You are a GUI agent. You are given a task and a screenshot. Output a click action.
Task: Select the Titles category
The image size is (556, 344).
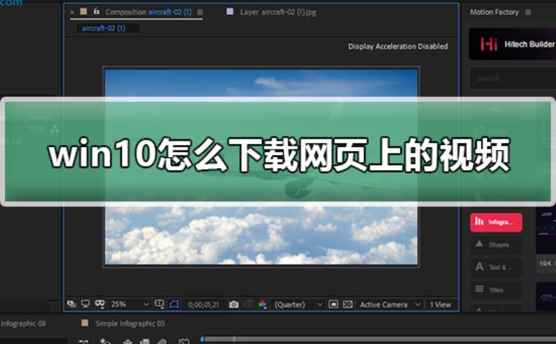tap(496, 290)
